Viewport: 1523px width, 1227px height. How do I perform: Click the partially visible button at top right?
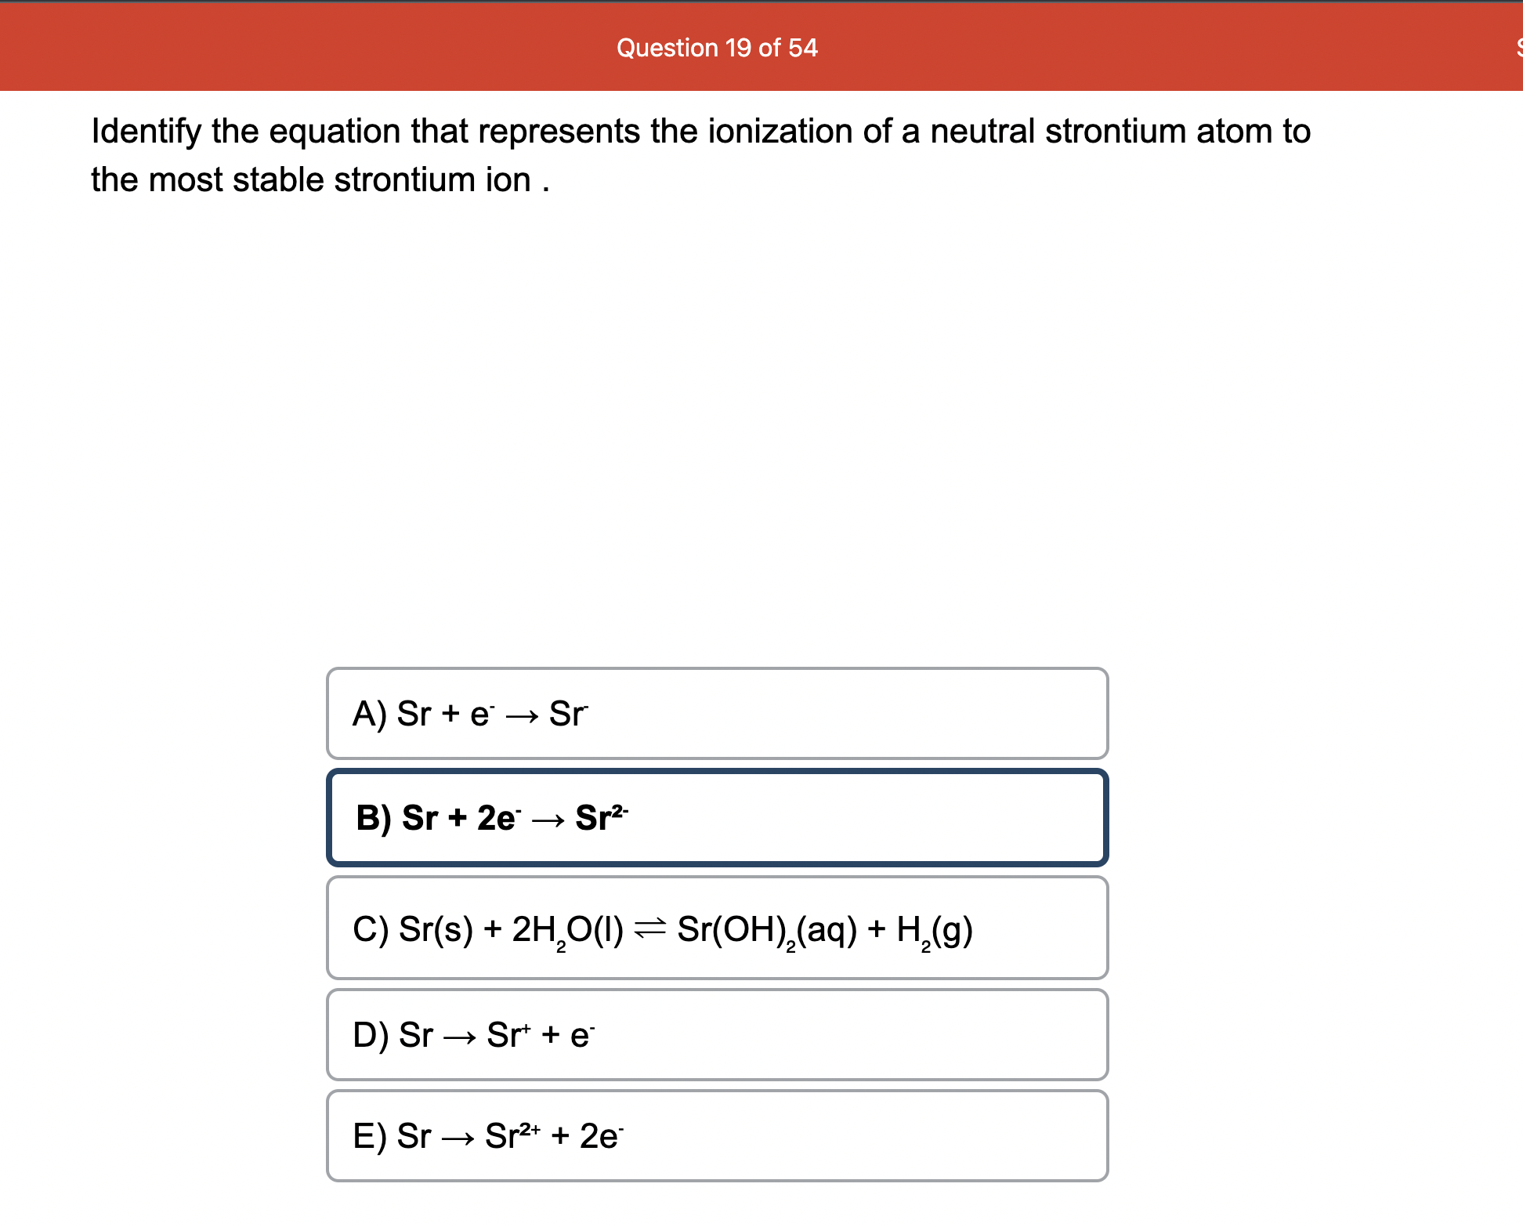tap(1515, 47)
